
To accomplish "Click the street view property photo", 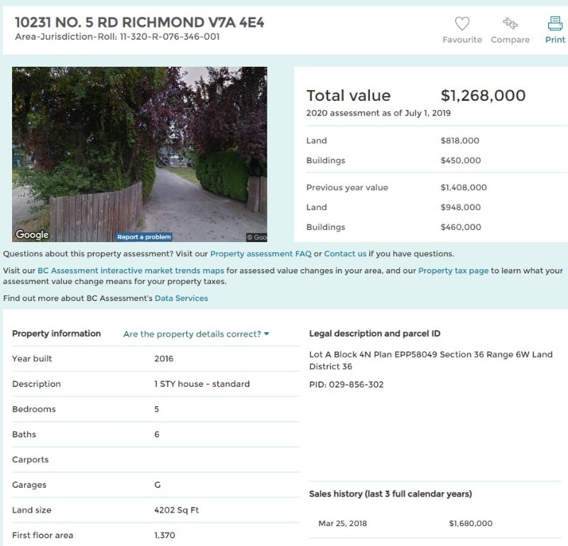I will (139, 154).
